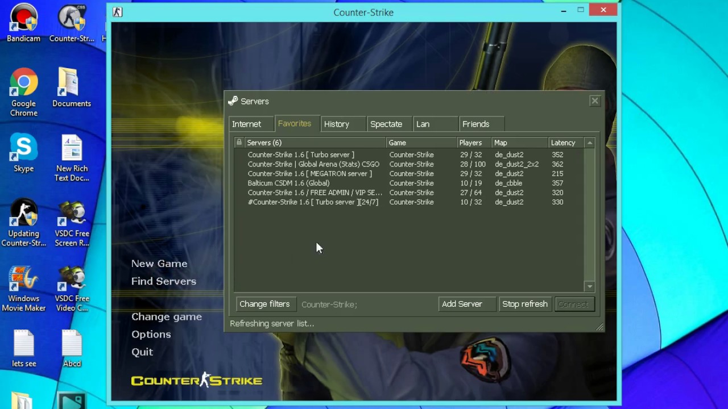Select the FREE ADMIN / VIP server row

tap(409, 193)
